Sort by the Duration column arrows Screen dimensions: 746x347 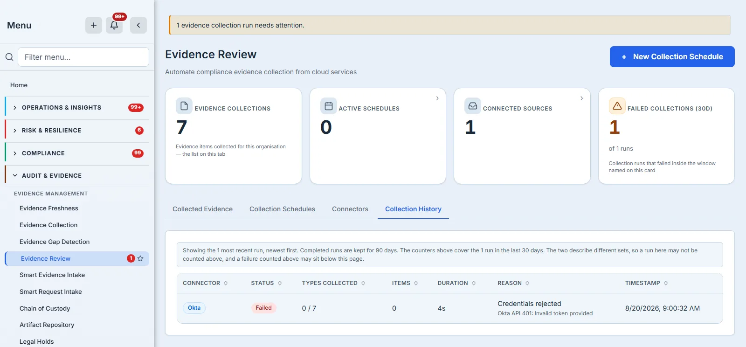click(x=474, y=283)
